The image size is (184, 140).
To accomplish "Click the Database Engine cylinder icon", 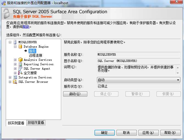I will click(x=20, y=46).
